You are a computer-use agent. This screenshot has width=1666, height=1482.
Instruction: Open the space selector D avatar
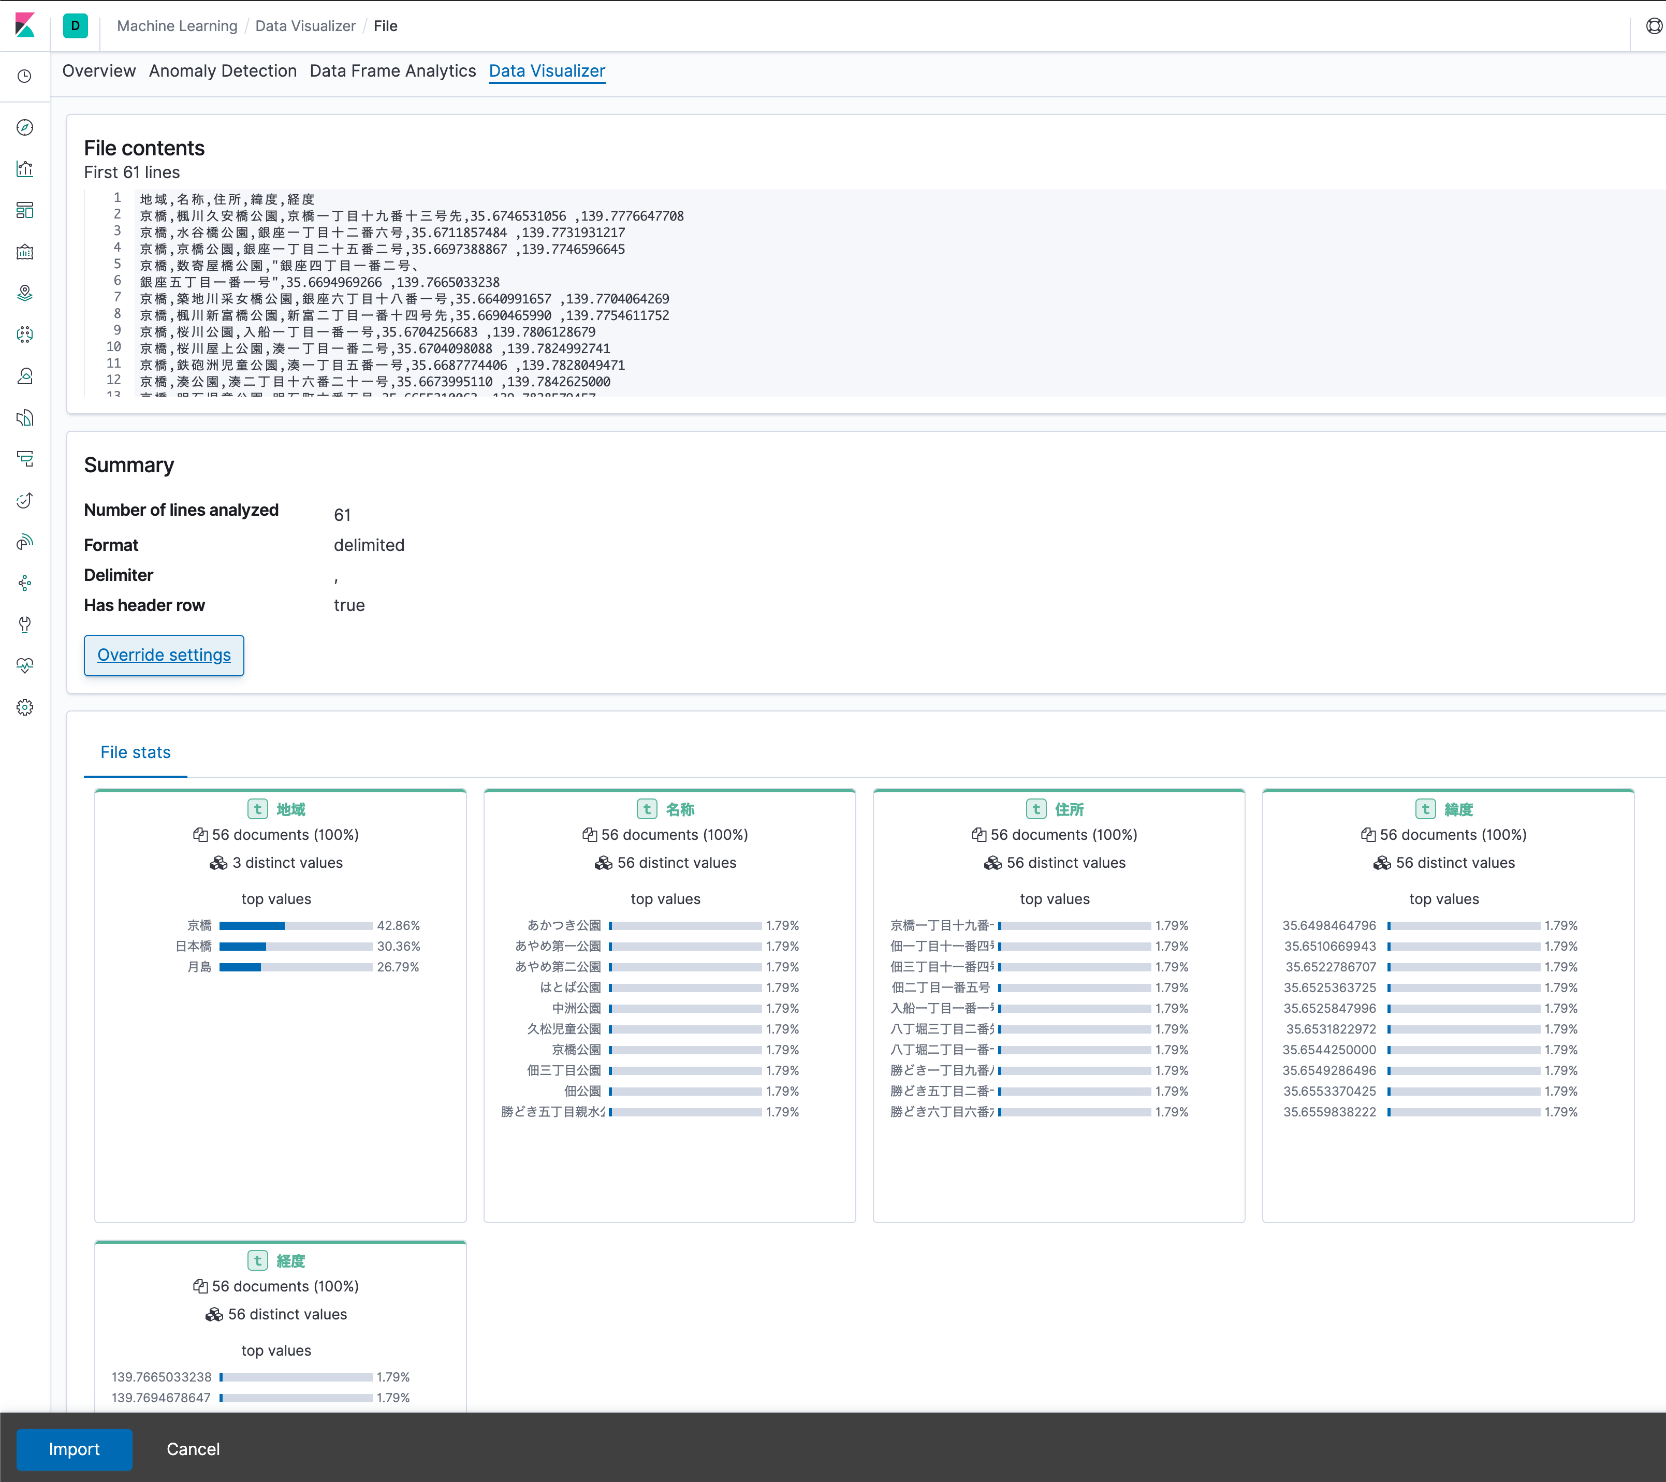coord(75,25)
